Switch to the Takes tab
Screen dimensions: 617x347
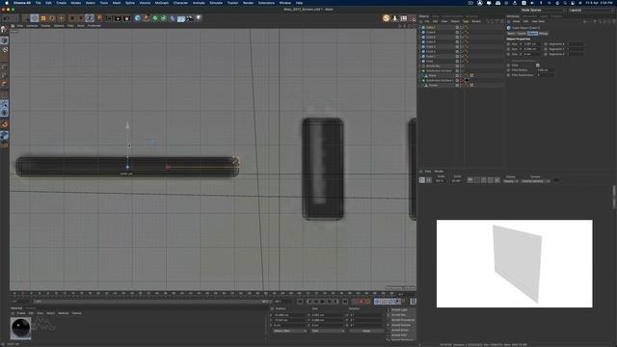435,16
